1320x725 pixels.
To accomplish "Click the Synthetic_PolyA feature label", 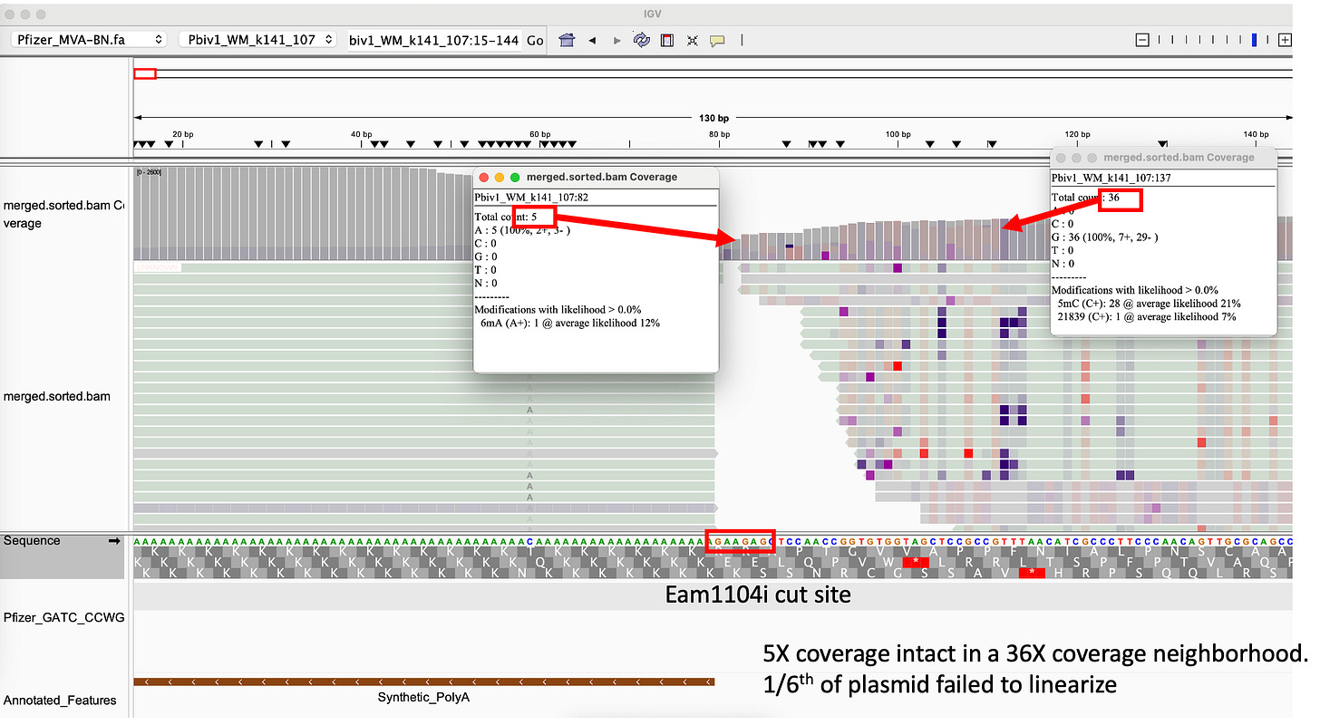I will [x=423, y=697].
